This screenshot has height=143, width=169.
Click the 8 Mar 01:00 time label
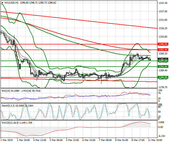click(x=122, y=140)
